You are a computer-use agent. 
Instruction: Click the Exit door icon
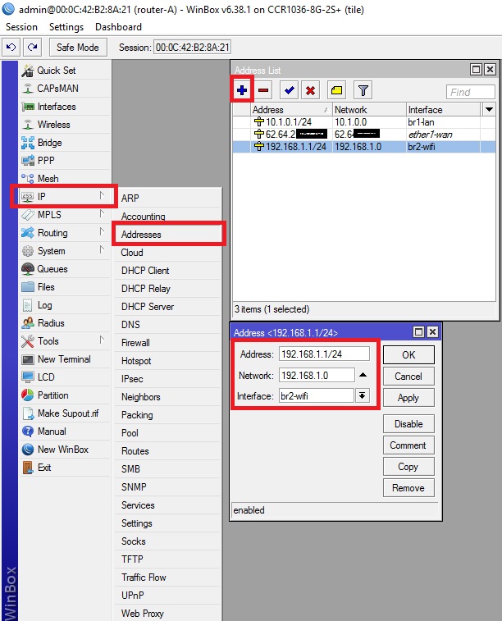point(28,468)
